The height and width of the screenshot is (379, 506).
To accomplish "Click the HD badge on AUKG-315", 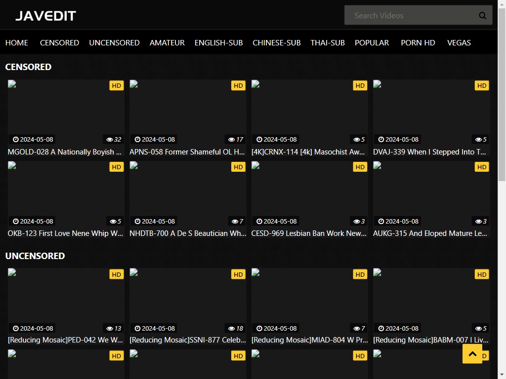I will [x=481, y=167].
